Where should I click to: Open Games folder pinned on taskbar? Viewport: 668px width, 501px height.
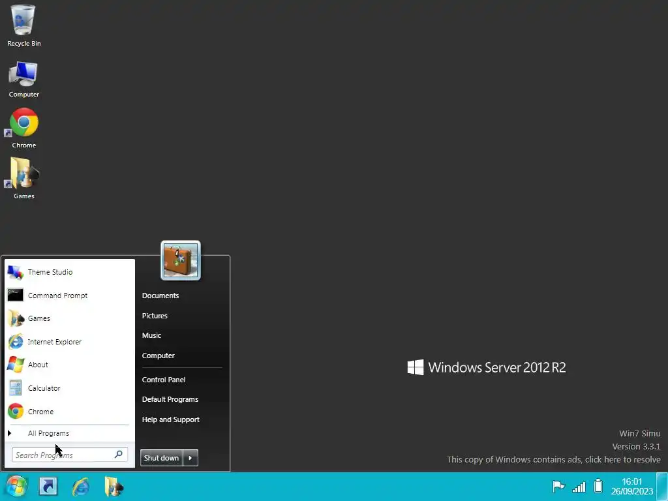(114, 486)
